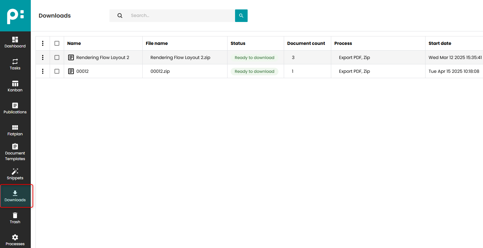Open the Dashboard view
The image size is (483, 248).
click(15, 42)
